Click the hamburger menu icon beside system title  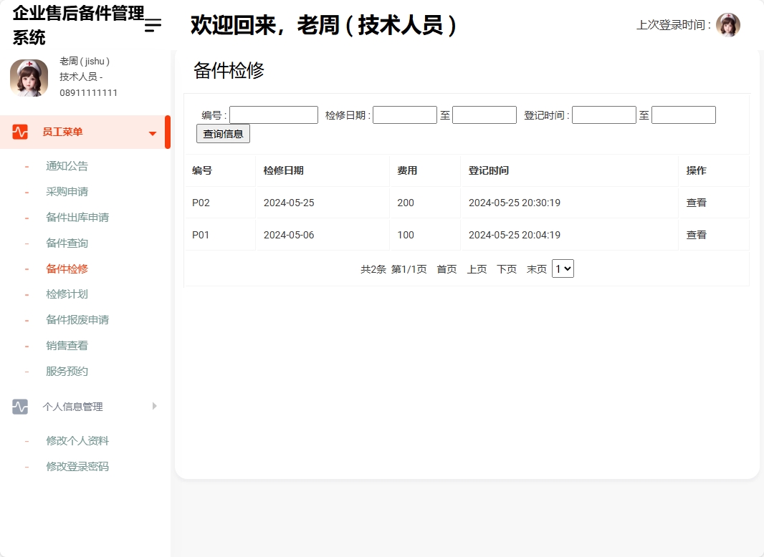tap(151, 25)
